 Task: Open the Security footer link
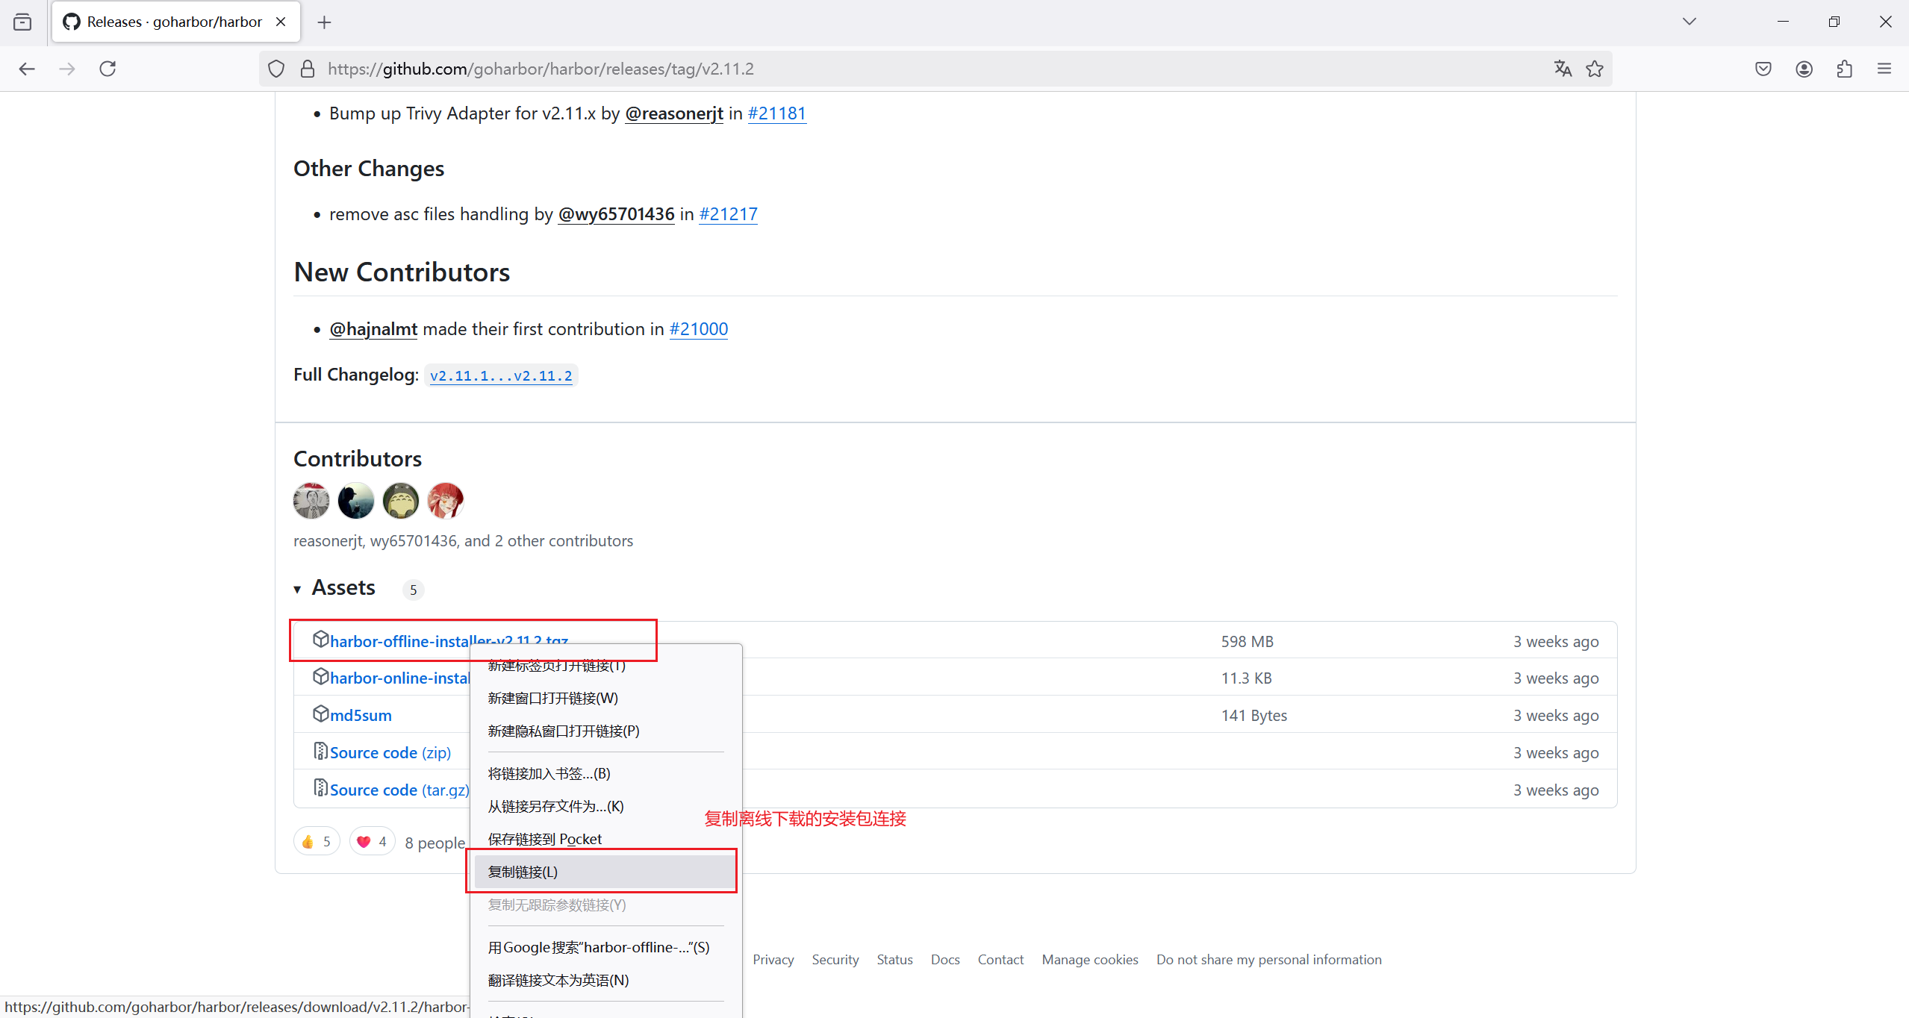pyautogui.click(x=835, y=960)
